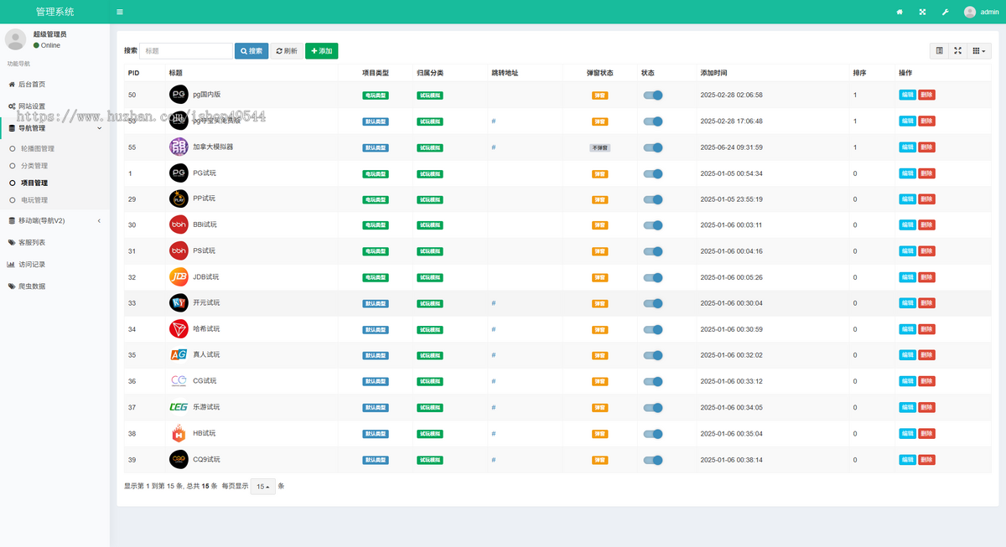Click 编辑 button for CQ9试玩 row
This screenshot has width=1006, height=547.
tap(907, 460)
